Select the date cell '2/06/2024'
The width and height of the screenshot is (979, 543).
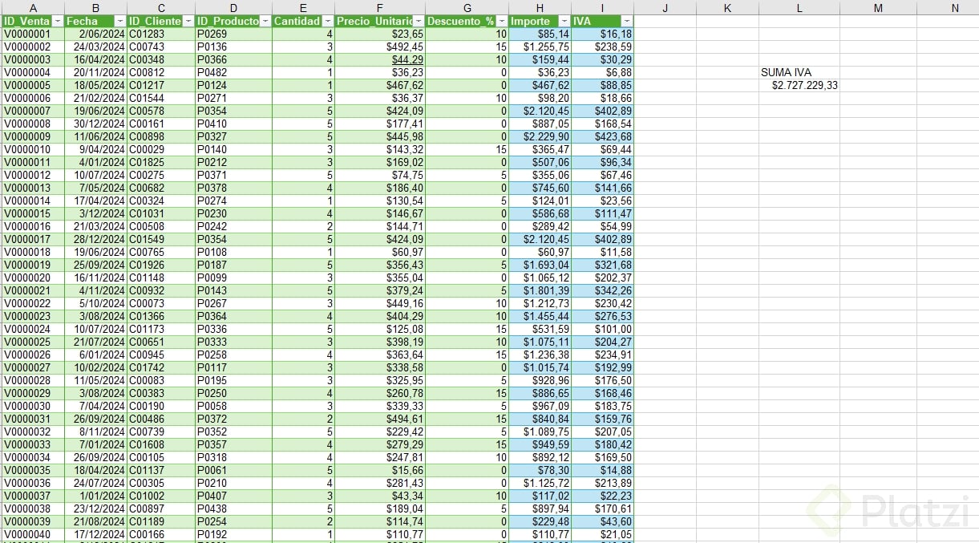point(95,34)
